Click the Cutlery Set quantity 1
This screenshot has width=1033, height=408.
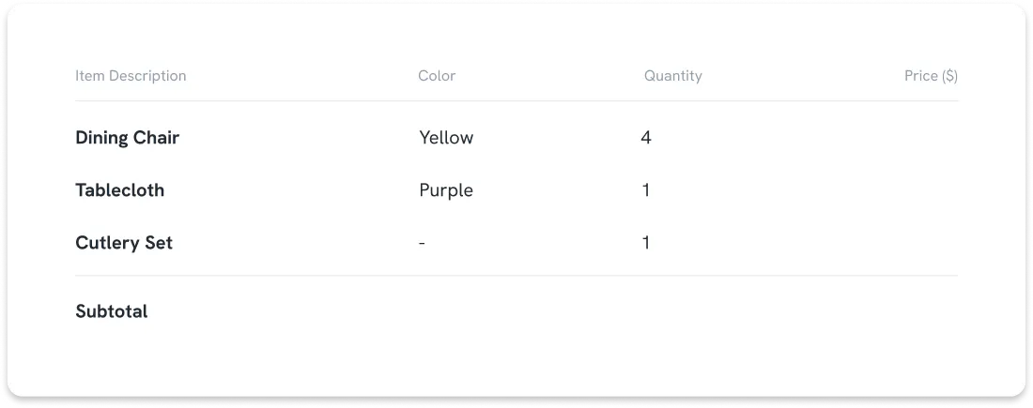(x=646, y=243)
